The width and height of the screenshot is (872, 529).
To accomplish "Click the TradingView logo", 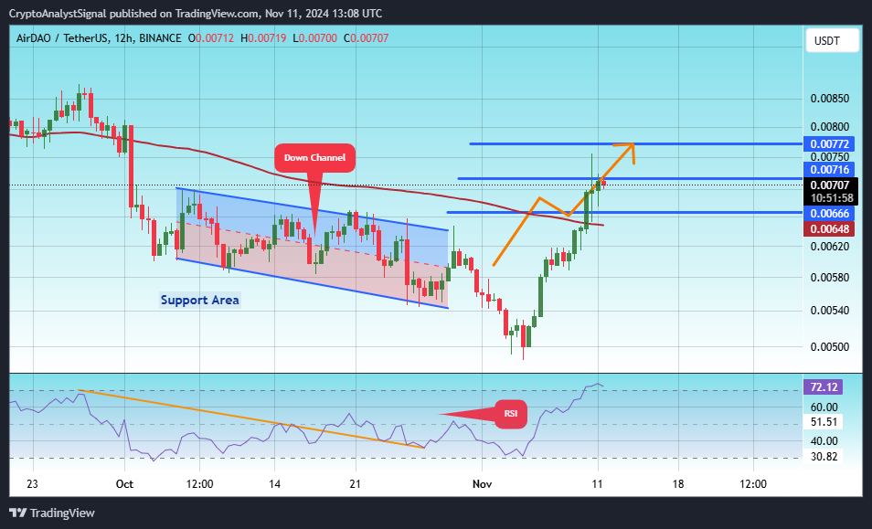I will [52, 513].
